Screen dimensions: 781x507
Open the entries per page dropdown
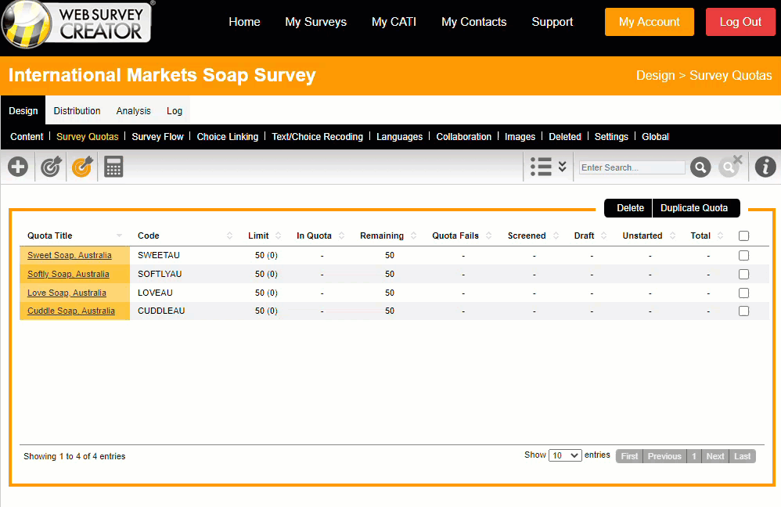(x=564, y=455)
